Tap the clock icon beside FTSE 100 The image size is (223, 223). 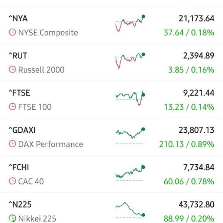[x=12, y=107]
